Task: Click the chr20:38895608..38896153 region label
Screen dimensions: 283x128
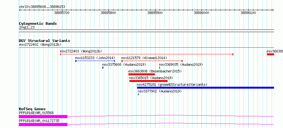Action: (42, 7)
